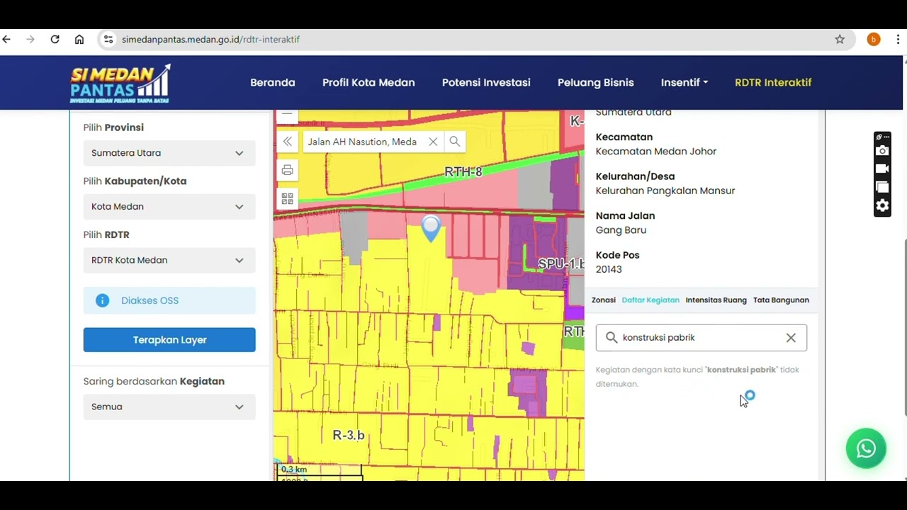This screenshot has height=510, width=907.
Task: Click the SI Medan Pantas logo
Action: click(x=120, y=84)
